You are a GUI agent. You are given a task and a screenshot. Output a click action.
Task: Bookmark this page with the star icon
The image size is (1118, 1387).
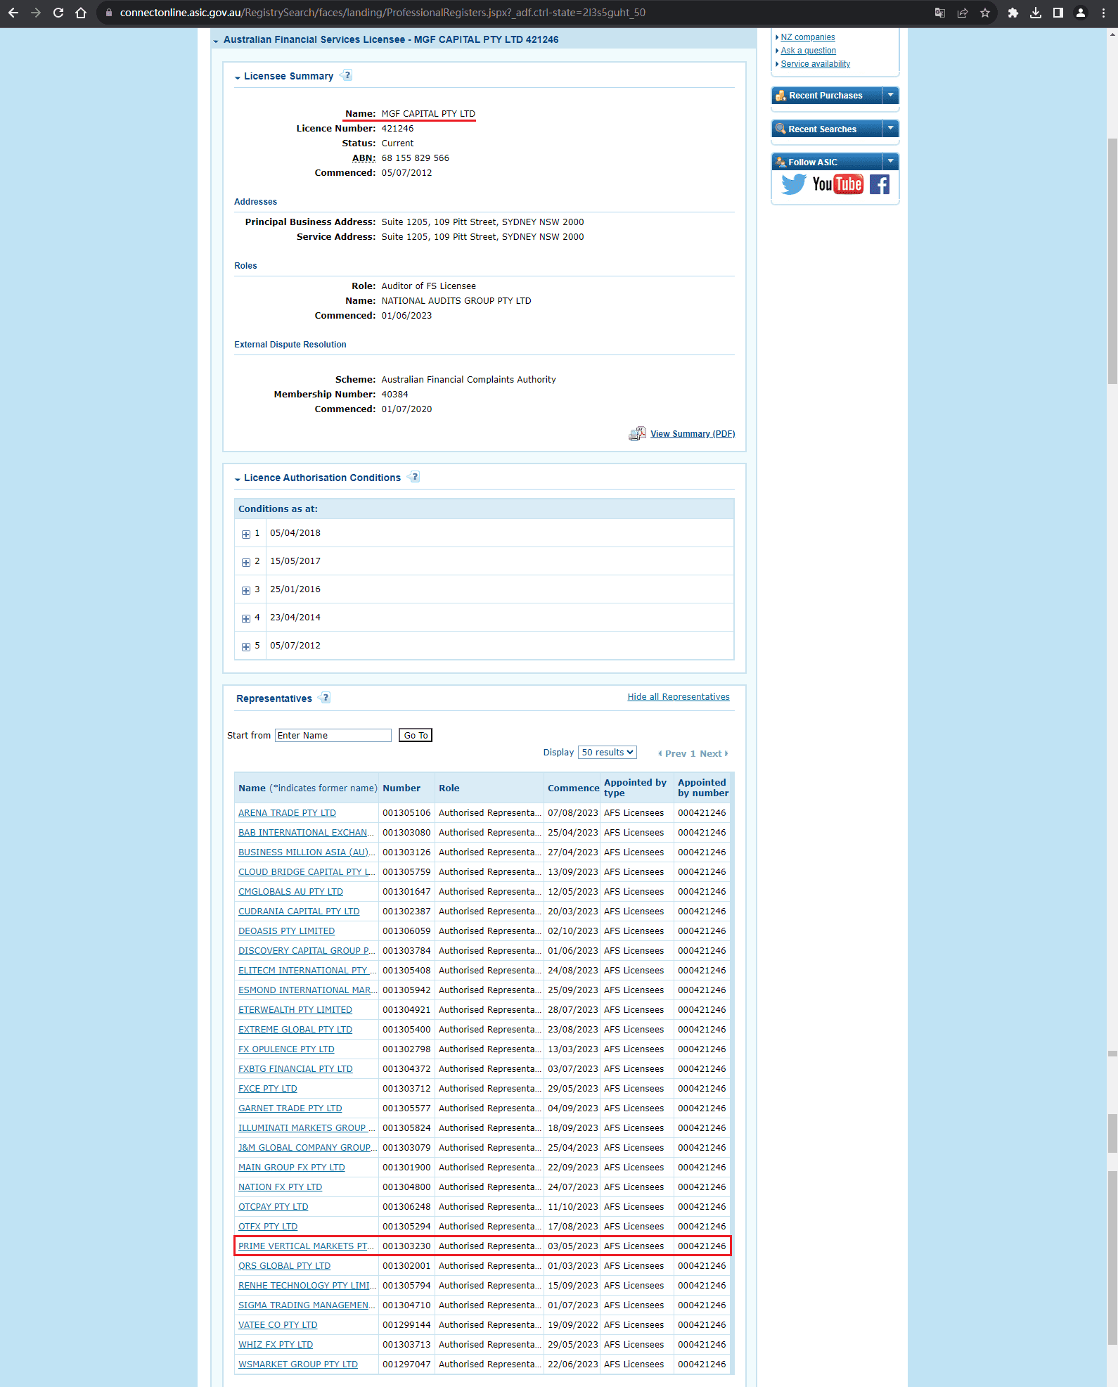(x=985, y=13)
